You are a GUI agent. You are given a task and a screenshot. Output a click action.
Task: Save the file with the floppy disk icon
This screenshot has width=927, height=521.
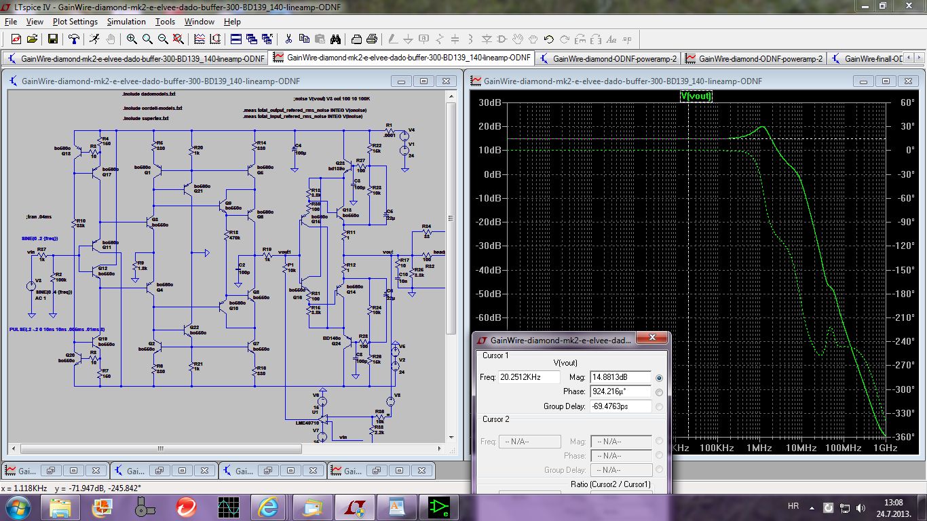click(x=52, y=39)
